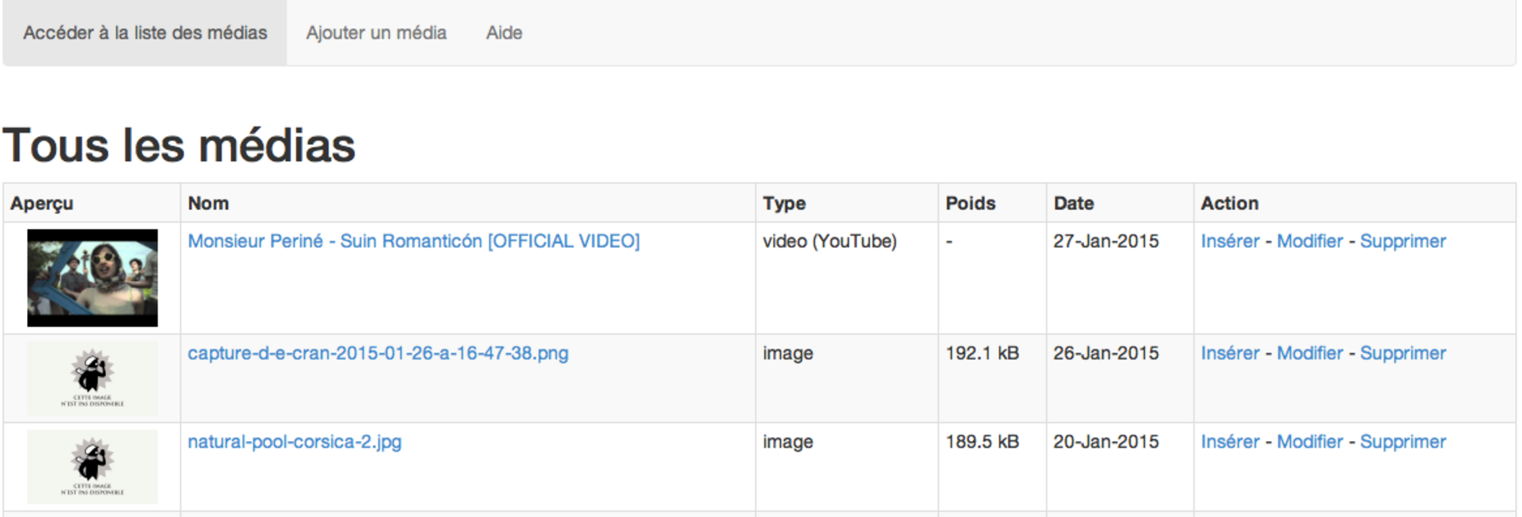Click thumbnail for natural-pool-corsica-2.jpg
The height and width of the screenshot is (517, 1522).
point(92,467)
